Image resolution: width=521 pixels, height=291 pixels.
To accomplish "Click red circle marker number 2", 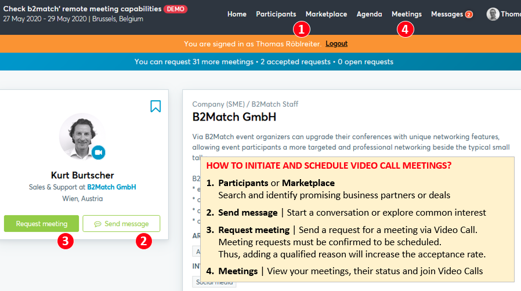I will pyautogui.click(x=143, y=241).
